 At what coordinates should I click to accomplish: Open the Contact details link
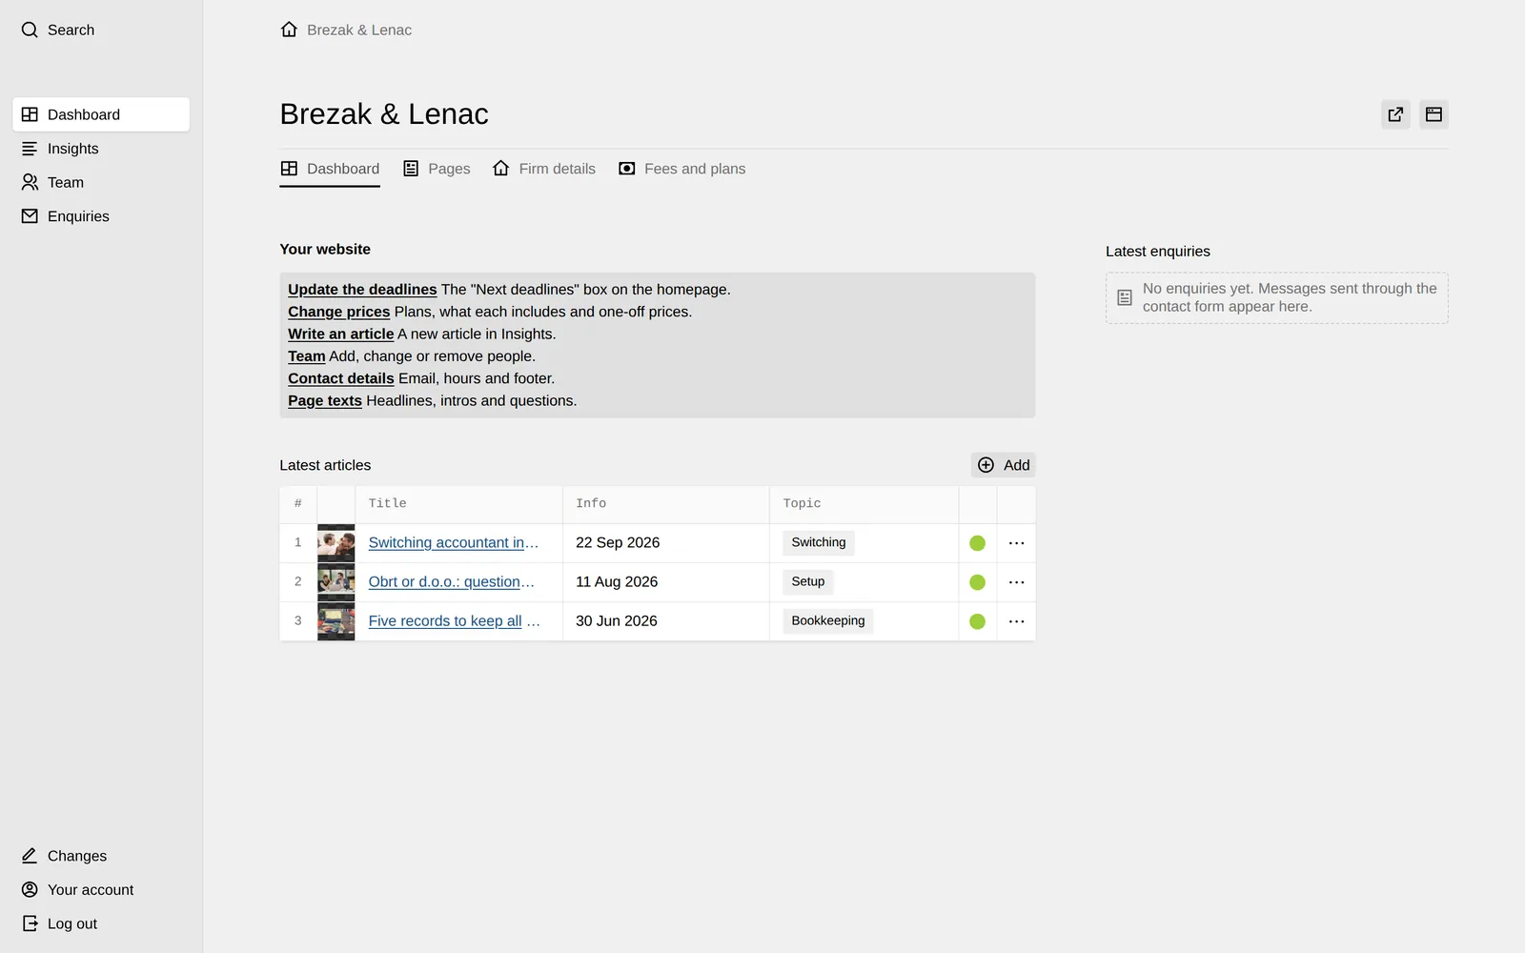tap(341, 378)
